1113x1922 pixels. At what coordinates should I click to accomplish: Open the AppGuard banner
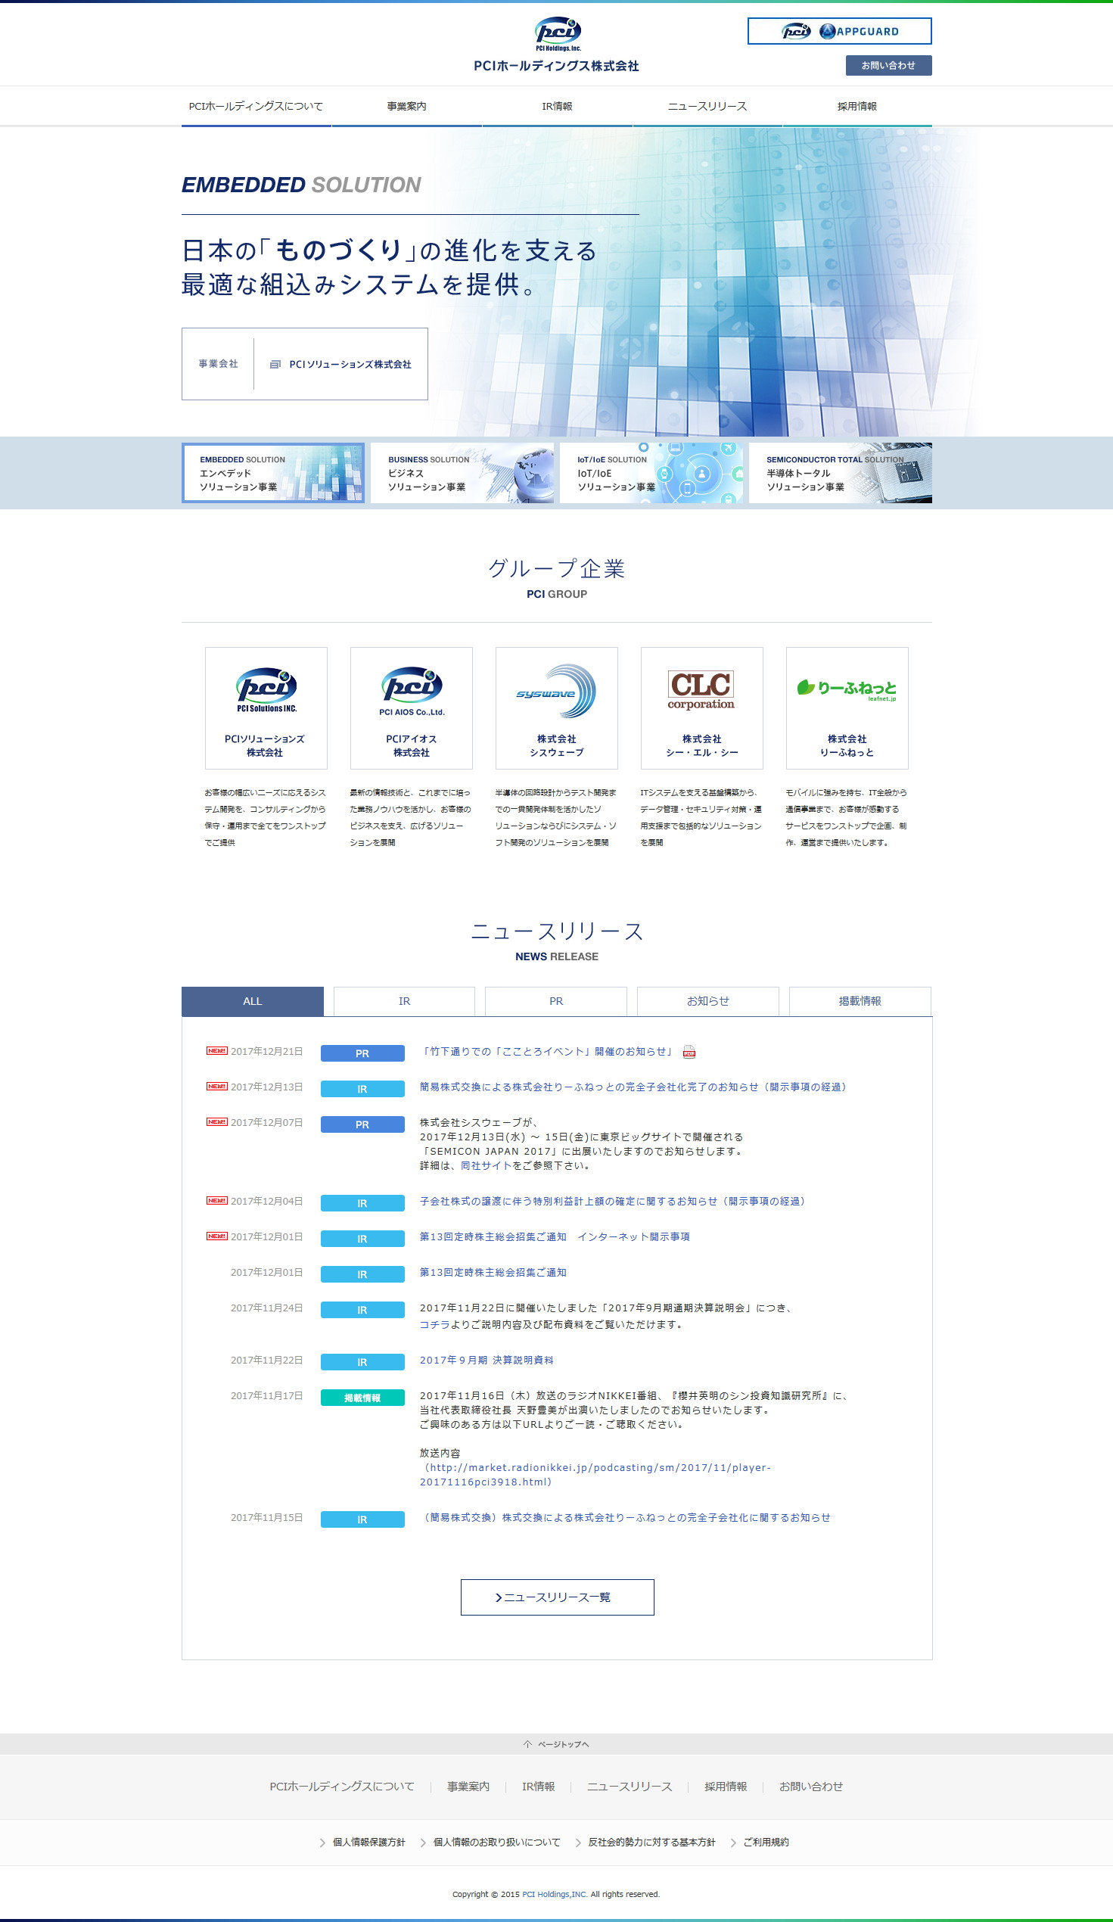[839, 31]
